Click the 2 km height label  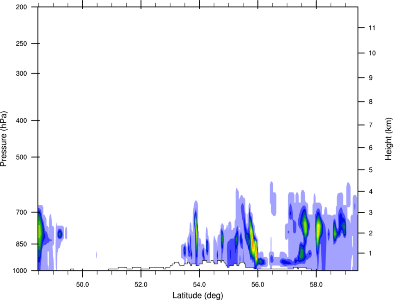tap(371, 233)
